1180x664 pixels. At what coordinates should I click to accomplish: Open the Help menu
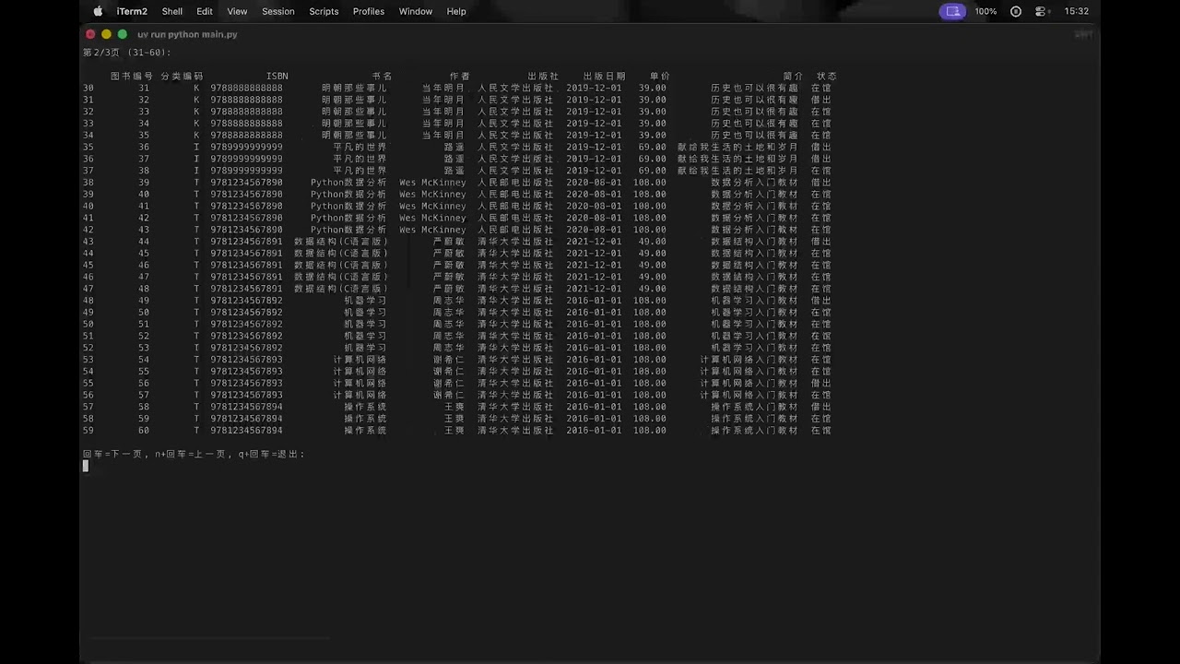click(456, 11)
